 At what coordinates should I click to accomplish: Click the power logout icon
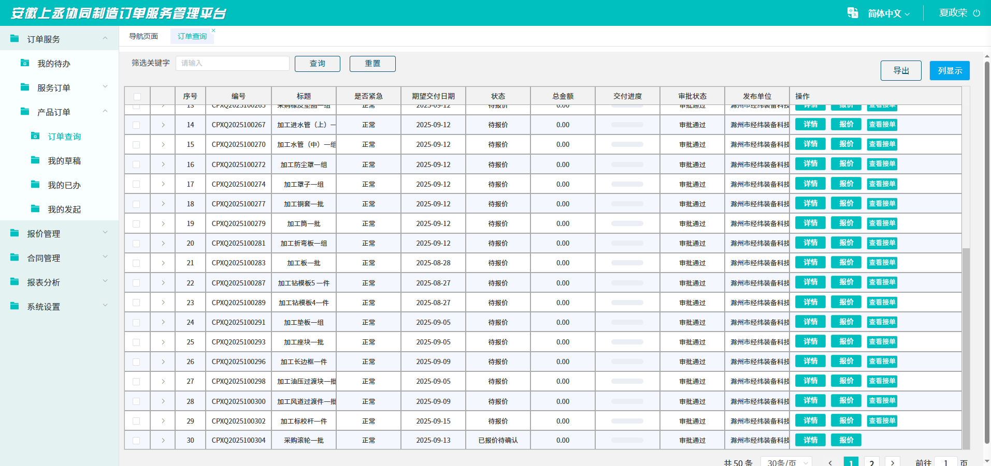(x=976, y=13)
